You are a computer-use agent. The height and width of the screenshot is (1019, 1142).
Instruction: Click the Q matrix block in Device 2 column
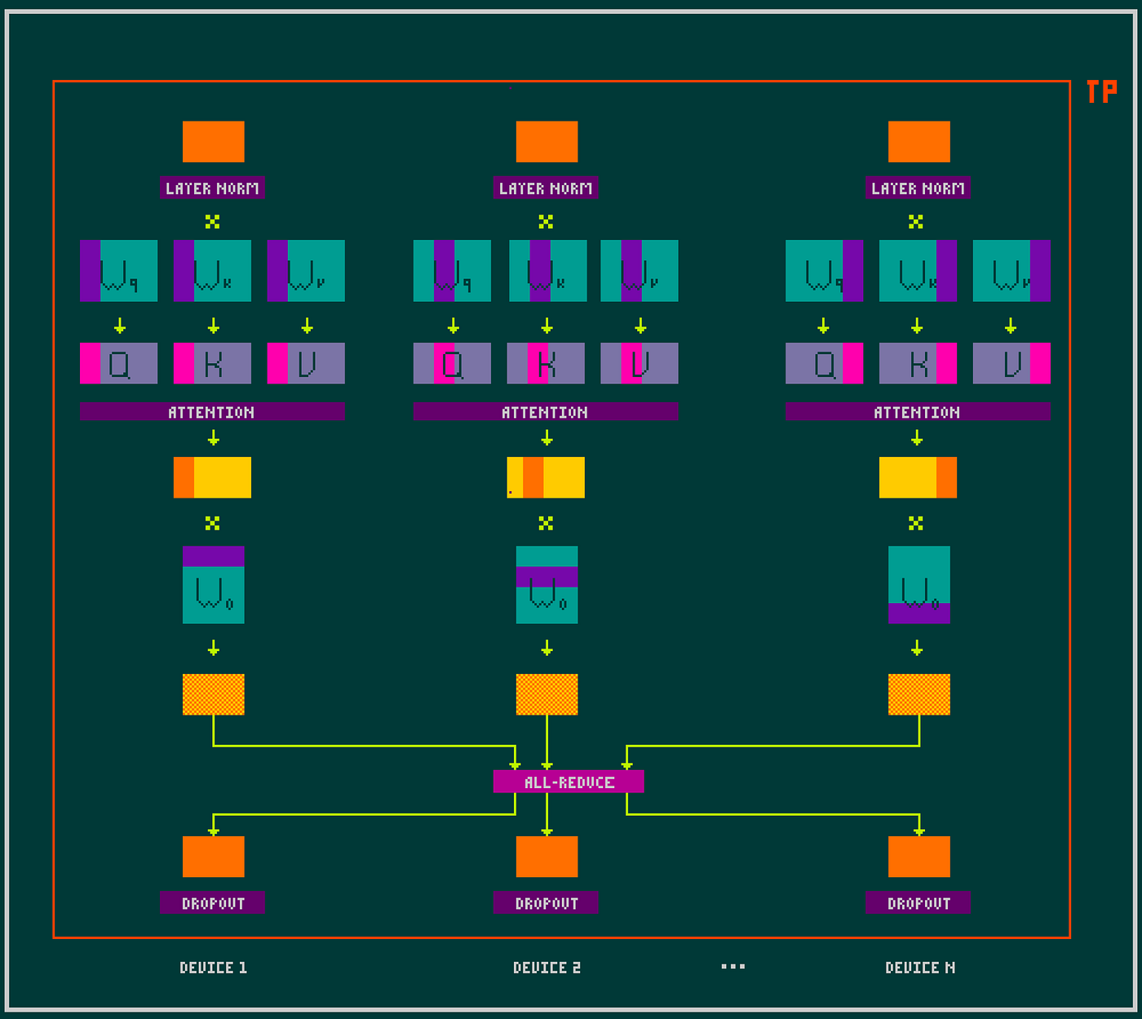453,363
